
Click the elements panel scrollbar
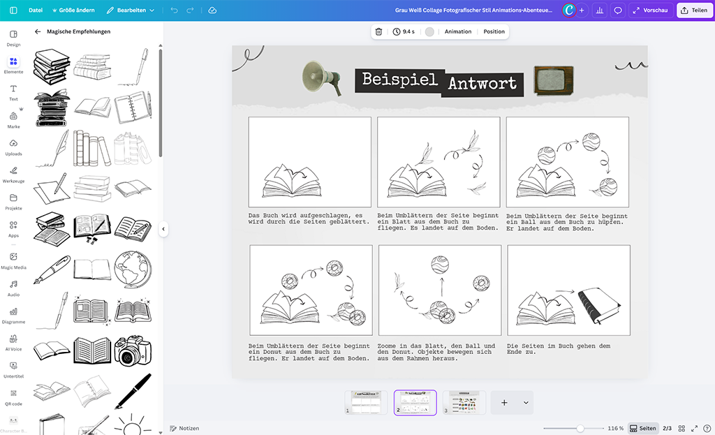pos(161,103)
